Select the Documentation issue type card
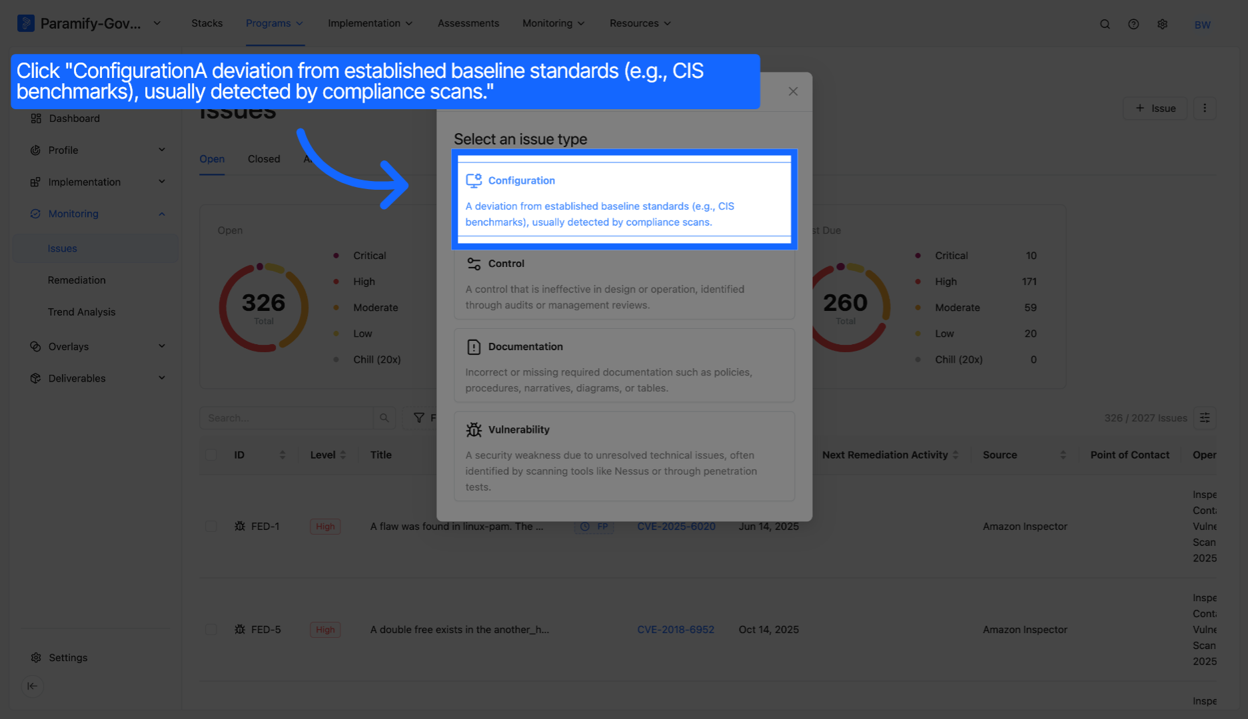The image size is (1248, 719). click(624, 365)
